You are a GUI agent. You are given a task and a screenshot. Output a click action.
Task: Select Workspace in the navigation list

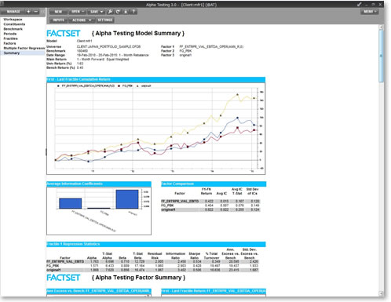(x=13, y=20)
